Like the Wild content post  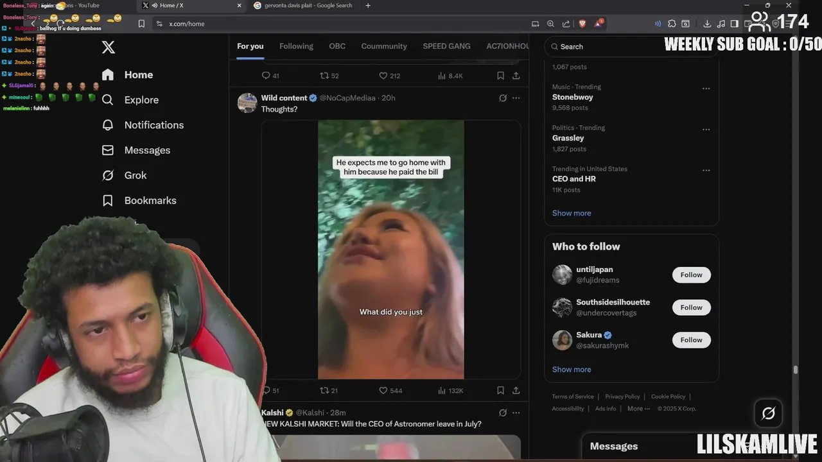pyautogui.click(x=390, y=390)
